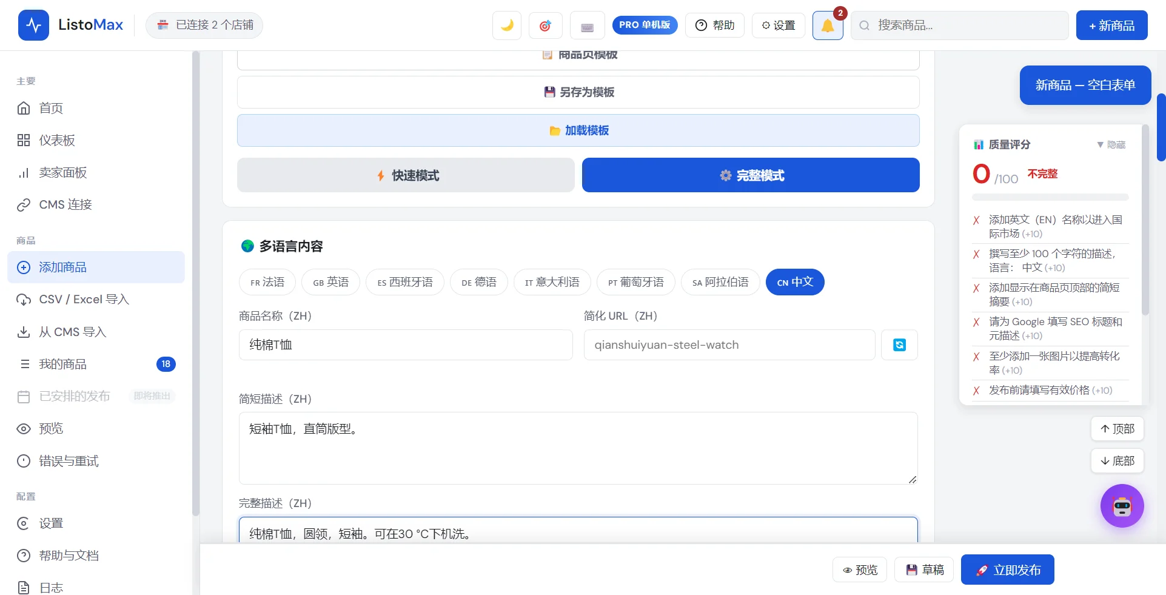Click the + 新商品 button
This screenshot has width=1166, height=595.
1111,25
